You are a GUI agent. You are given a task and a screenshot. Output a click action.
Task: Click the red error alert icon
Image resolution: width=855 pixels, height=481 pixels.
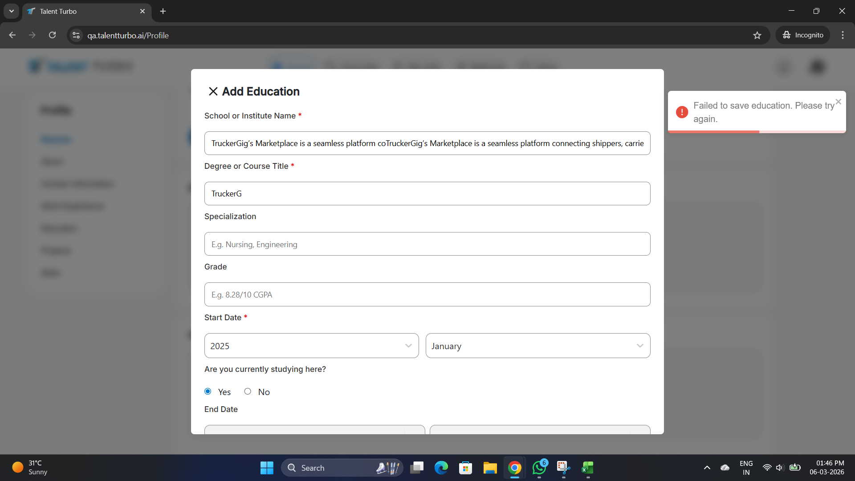click(682, 112)
